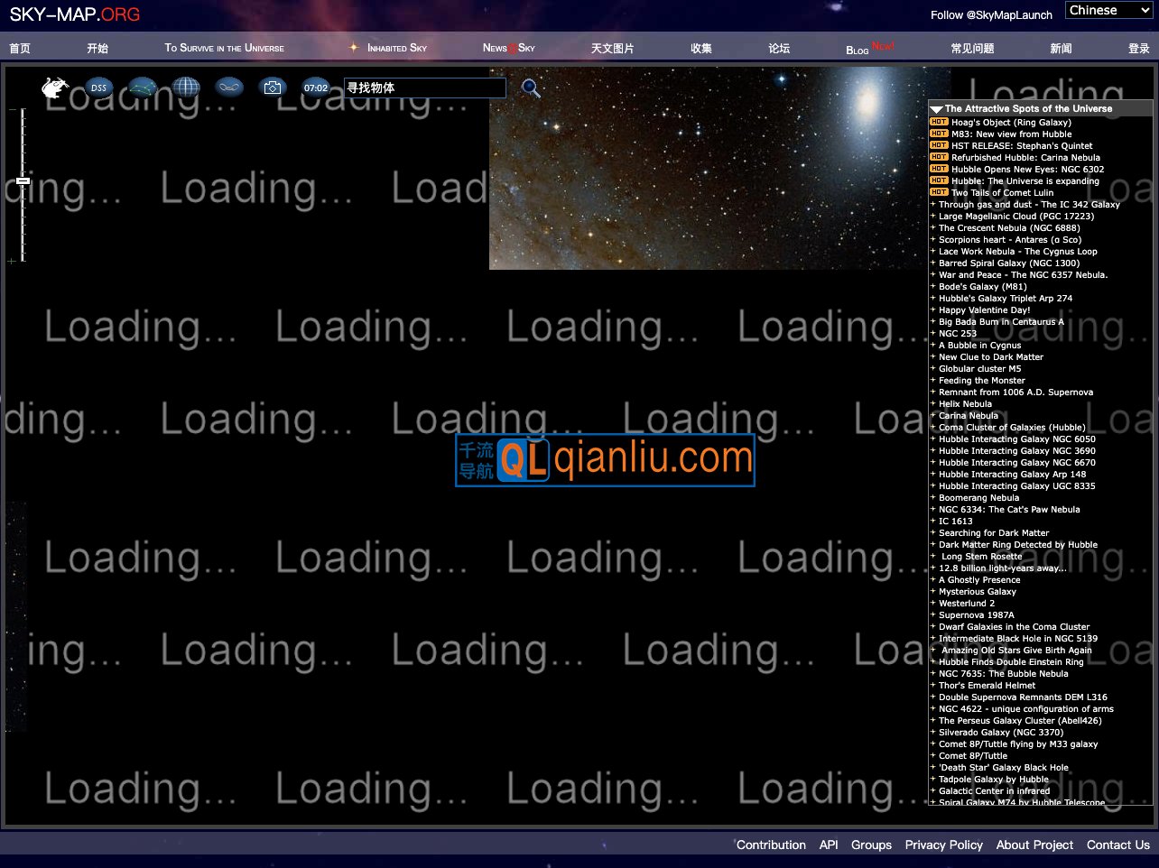Open the Inhabited Sky menu item
This screenshot has width=1159, height=868.
(x=396, y=48)
